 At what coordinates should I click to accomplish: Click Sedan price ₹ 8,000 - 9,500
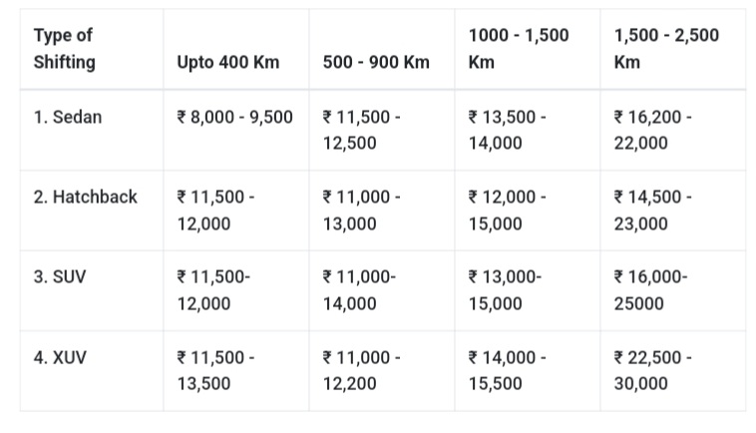click(234, 117)
